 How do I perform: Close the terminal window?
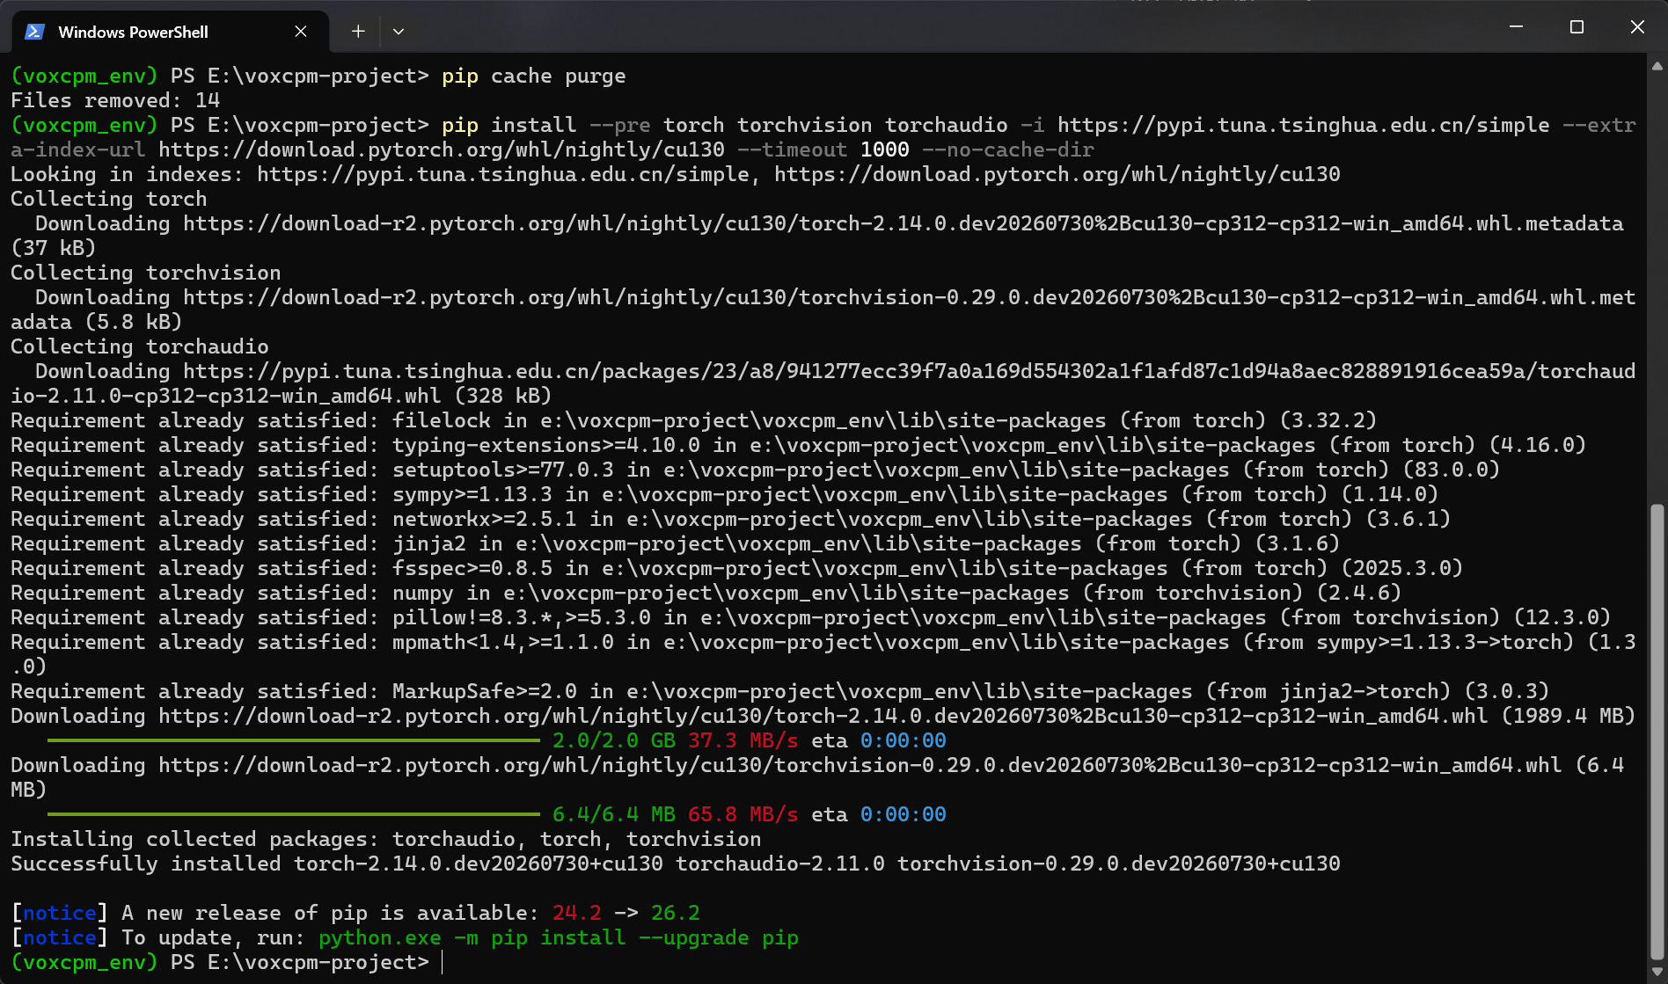[x=1637, y=27]
